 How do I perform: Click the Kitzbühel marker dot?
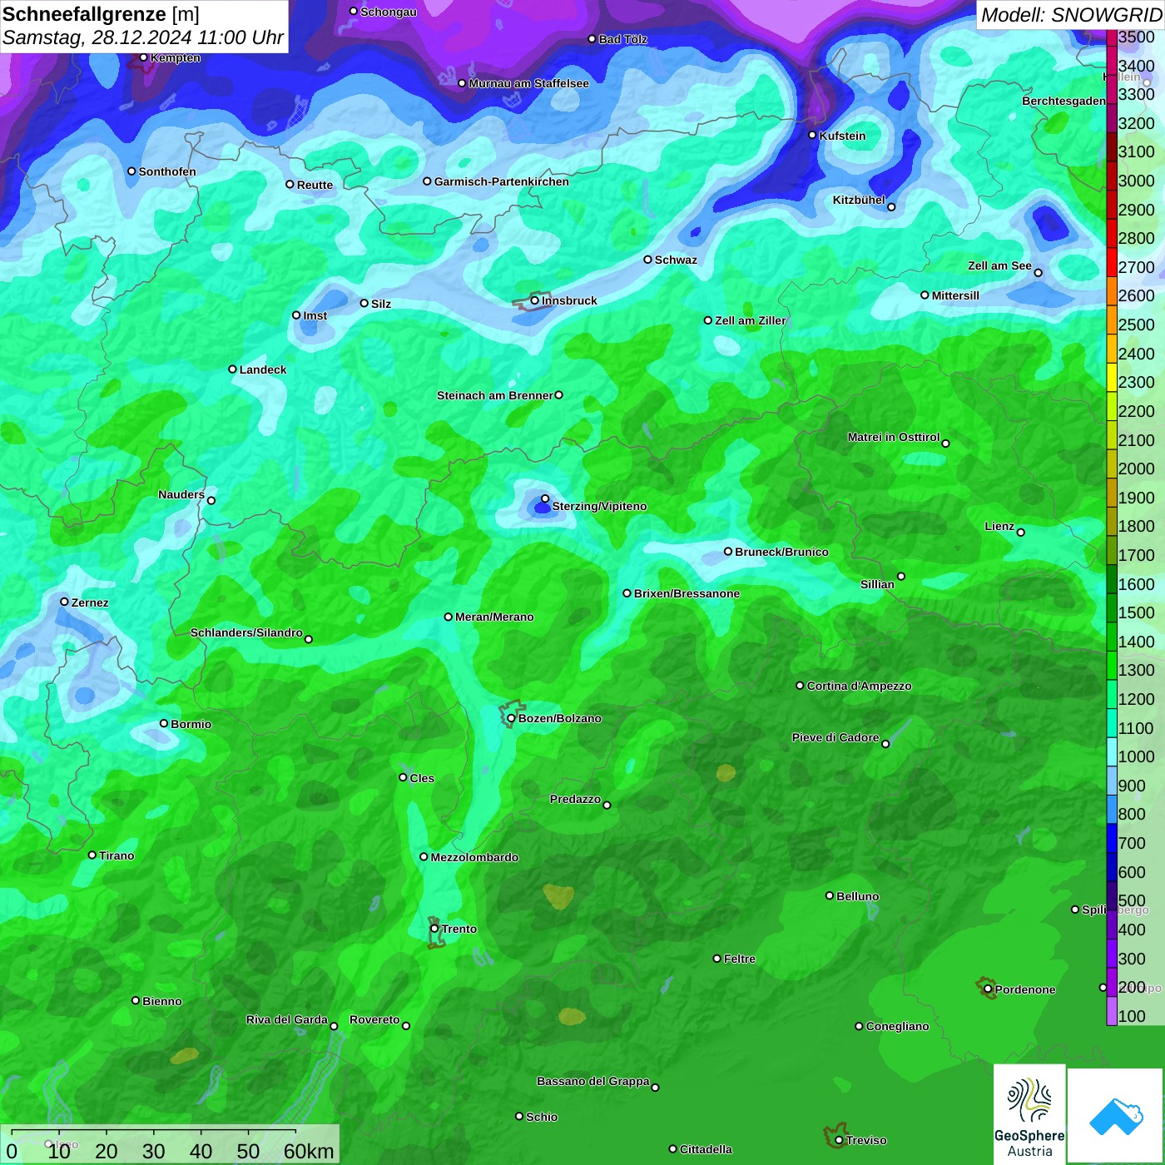891,207
